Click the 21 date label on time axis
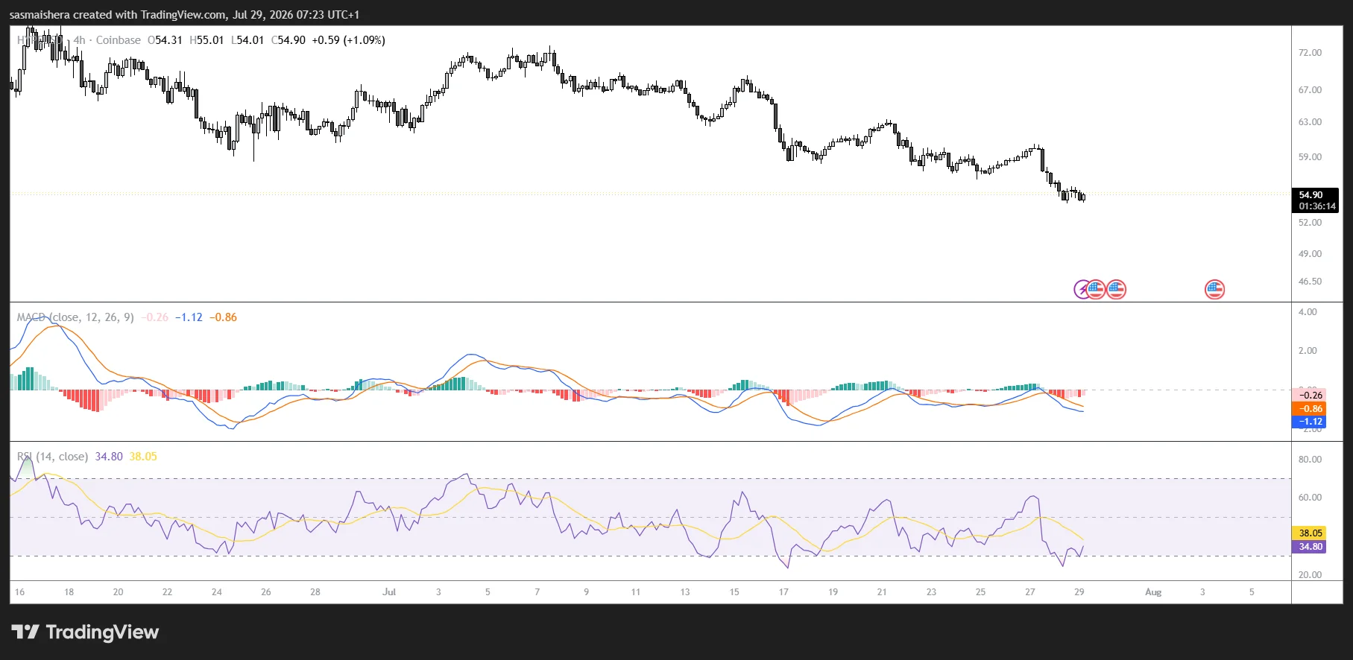Screen dimensions: 1353x660 [882, 592]
